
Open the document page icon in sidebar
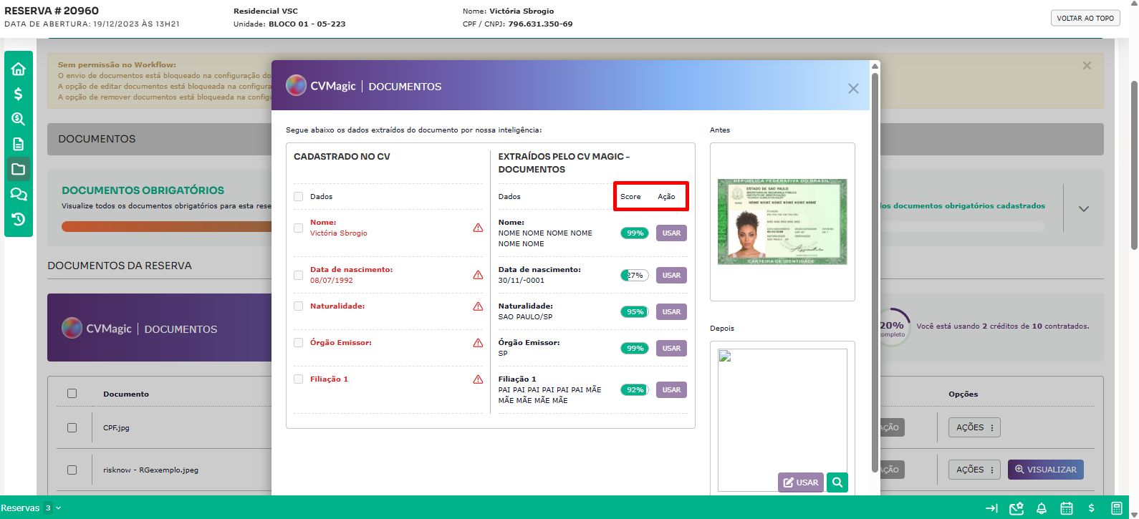[19, 144]
